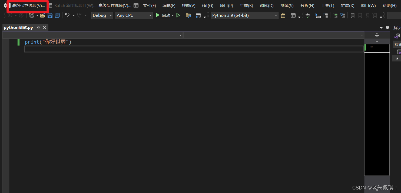This screenshot has height=193, width=401.
Task: Click the second 高级保存选项(V)... item before 文件
Action: pos(115,5)
